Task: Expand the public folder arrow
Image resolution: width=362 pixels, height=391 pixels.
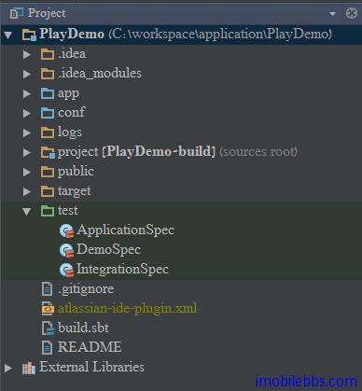Action: click(x=27, y=172)
